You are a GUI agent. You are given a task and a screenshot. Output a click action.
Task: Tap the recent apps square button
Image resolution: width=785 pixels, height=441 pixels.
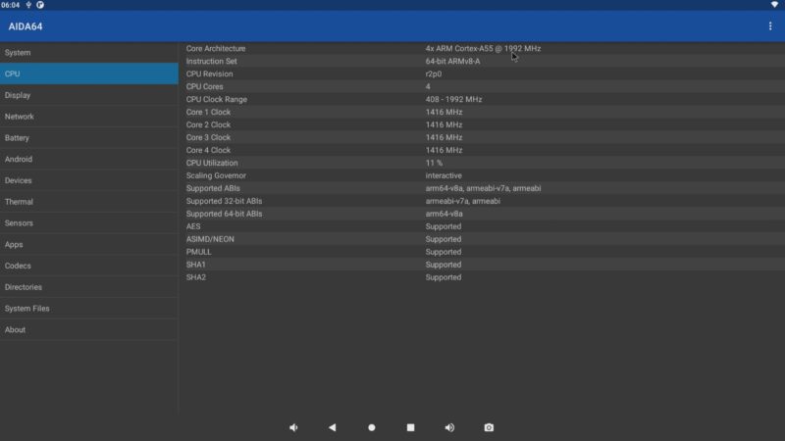(x=410, y=427)
